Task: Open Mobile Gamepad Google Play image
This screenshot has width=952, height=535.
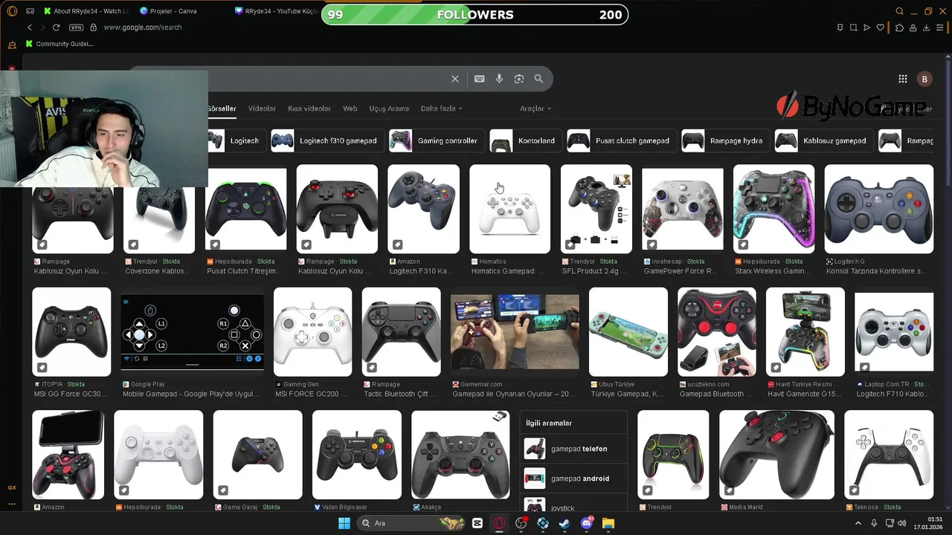Action: coord(192,331)
